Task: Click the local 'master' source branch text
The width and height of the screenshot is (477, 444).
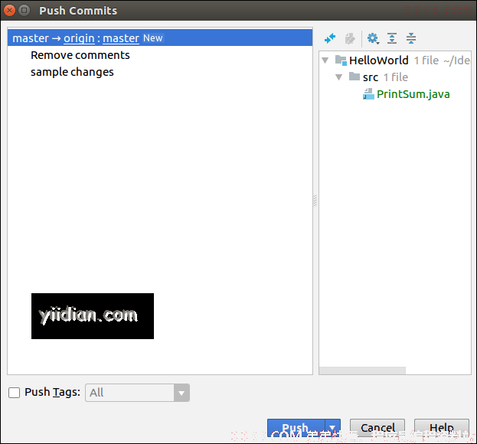Action: (x=31, y=38)
